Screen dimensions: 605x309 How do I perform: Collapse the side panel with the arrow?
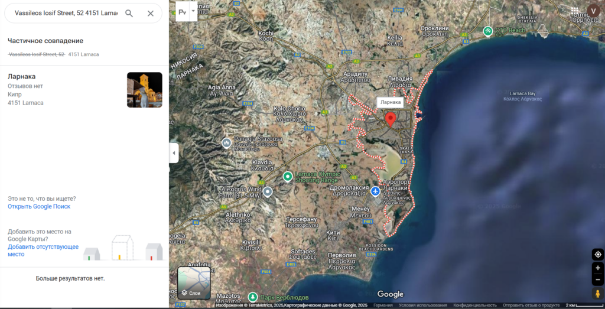174,153
